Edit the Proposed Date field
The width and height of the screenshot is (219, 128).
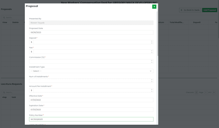91,32
